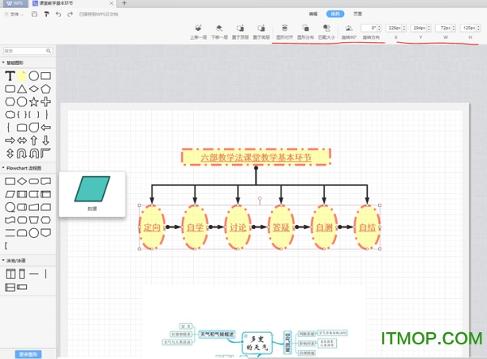Click the 更多图形 button
This screenshot has height=359, width=487.
28,354
